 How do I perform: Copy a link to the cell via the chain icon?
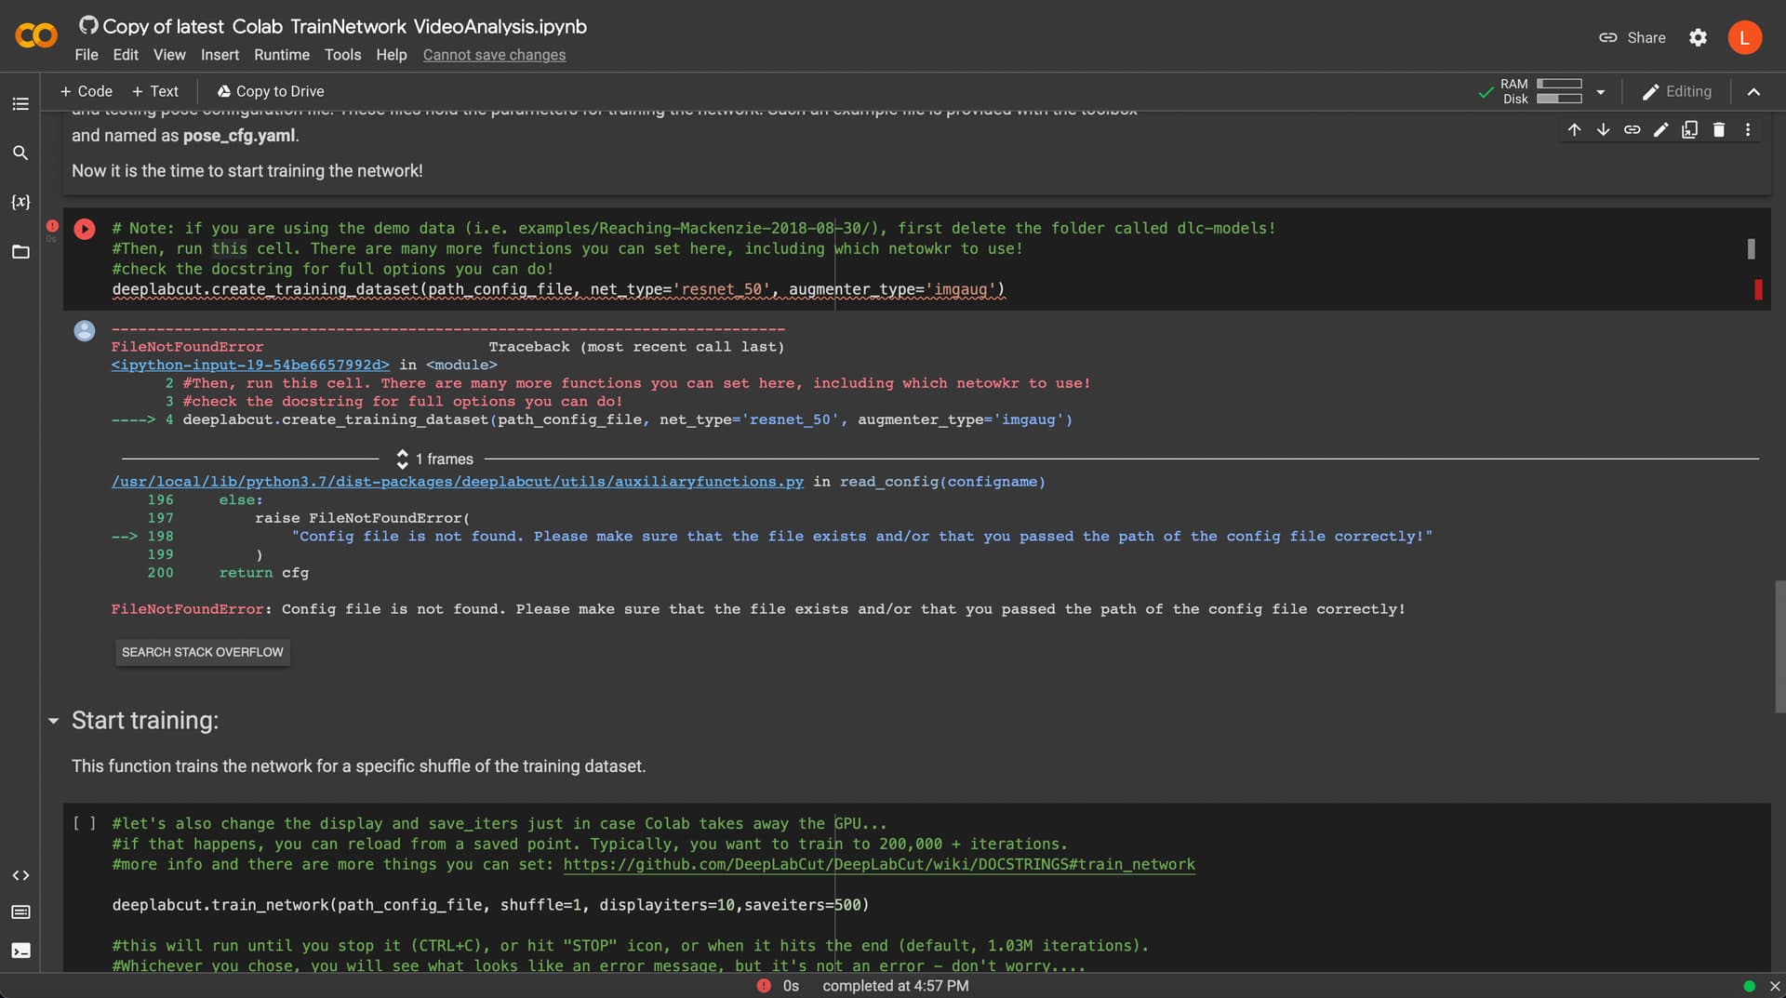pos(1633,129)
